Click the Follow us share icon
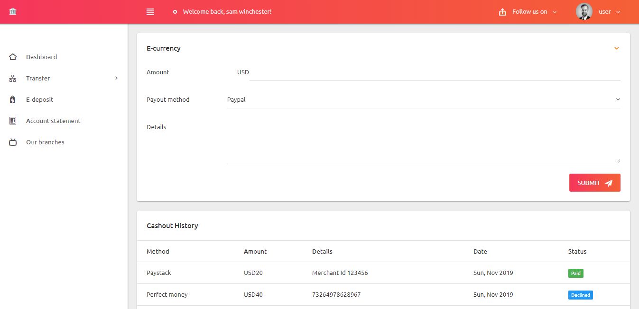 (x=502, y=11)
